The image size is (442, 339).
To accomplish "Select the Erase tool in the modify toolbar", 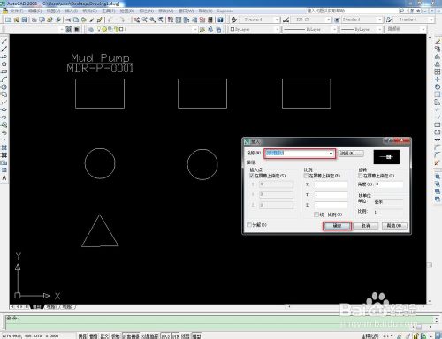I will click(438, 41).
